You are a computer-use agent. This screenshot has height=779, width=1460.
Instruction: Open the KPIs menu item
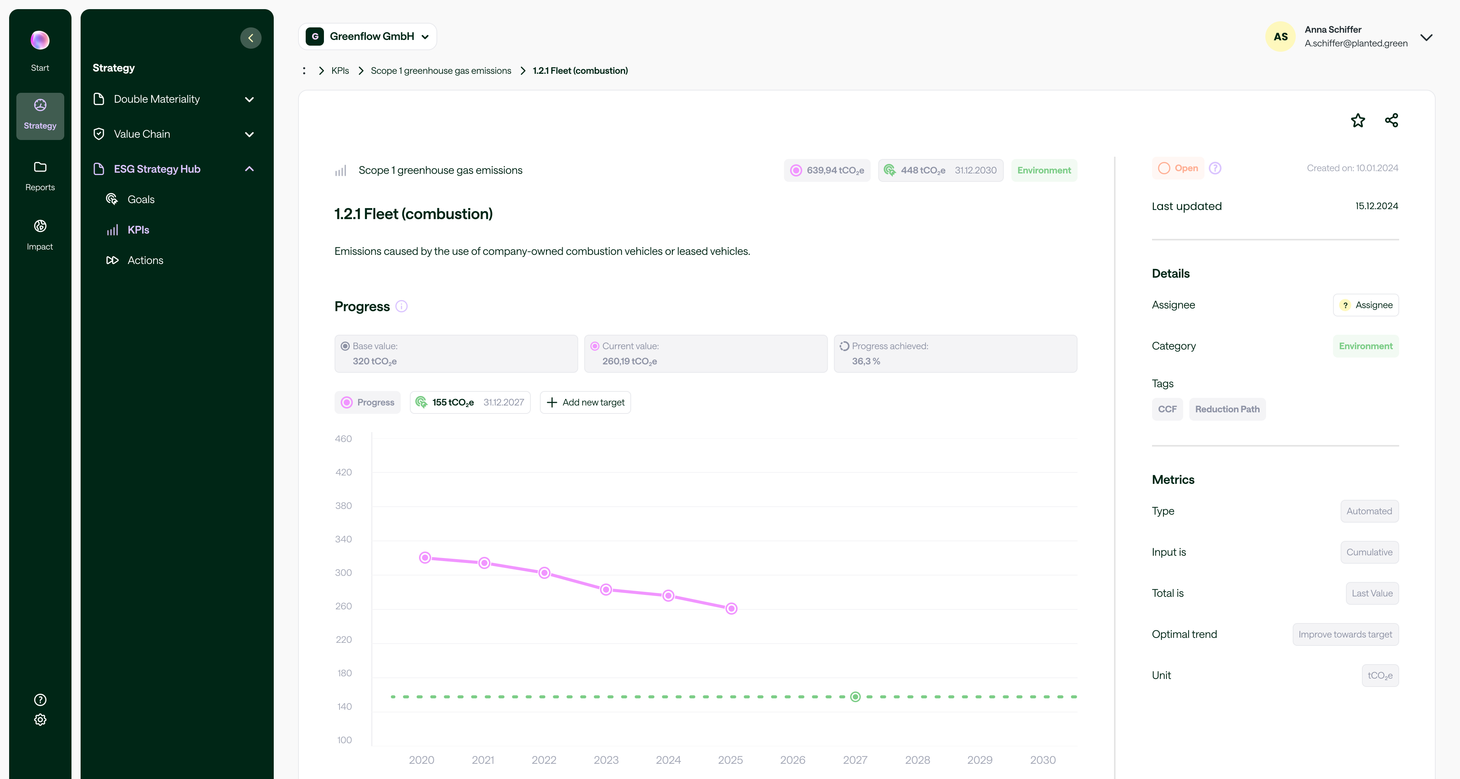pyautogui.click(x=138, y=230)
